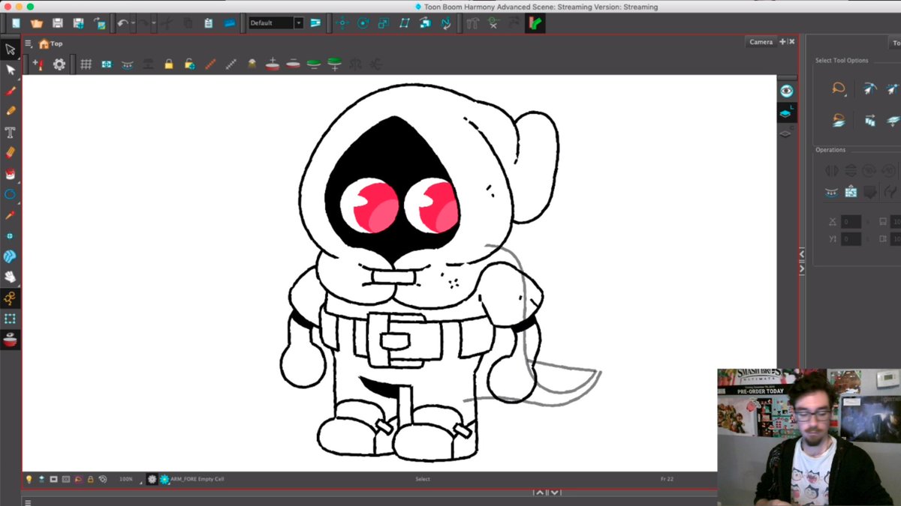The height and width of the screenshot is (506, 901).
Task: Open the Camera view hamburger menu
Action: pos(29,43)
